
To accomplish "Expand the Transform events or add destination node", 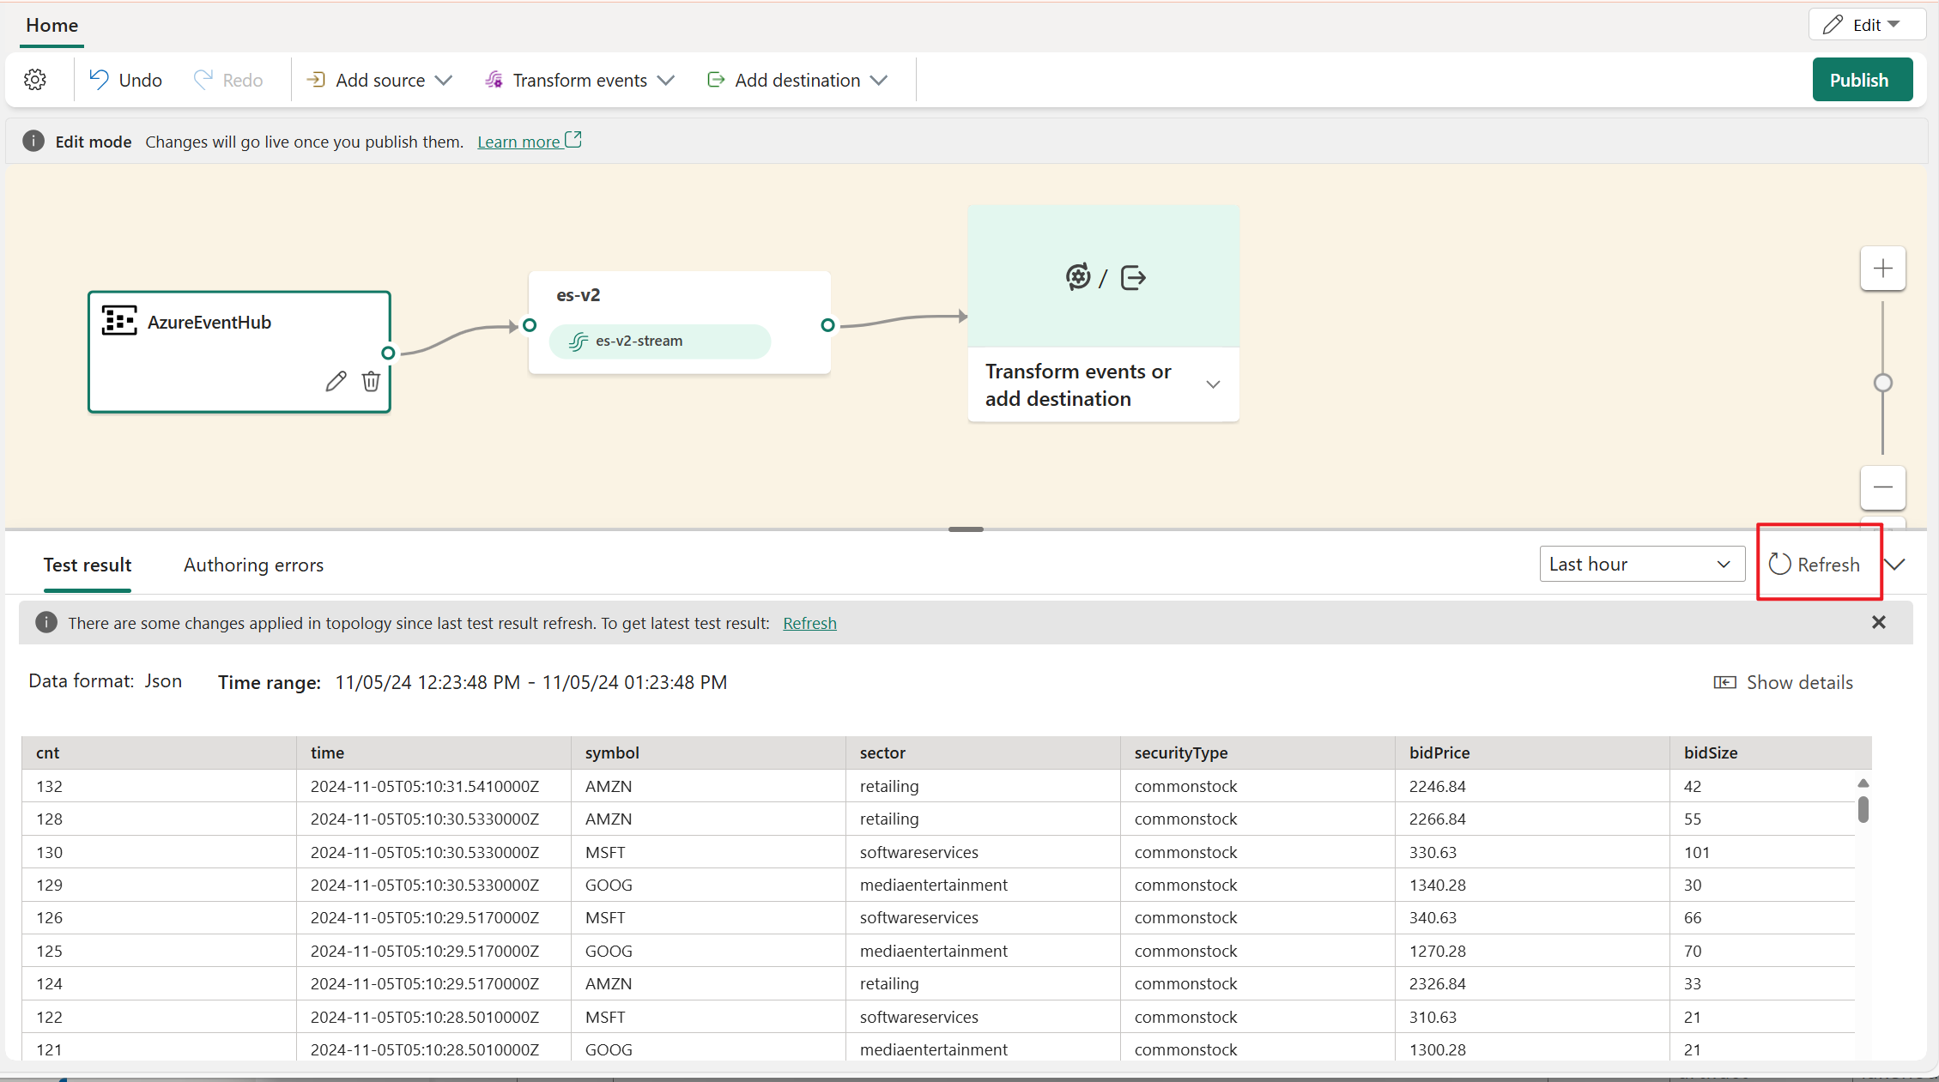I will (1210, 384).
